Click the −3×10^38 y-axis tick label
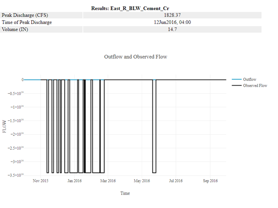 [17, 161]
